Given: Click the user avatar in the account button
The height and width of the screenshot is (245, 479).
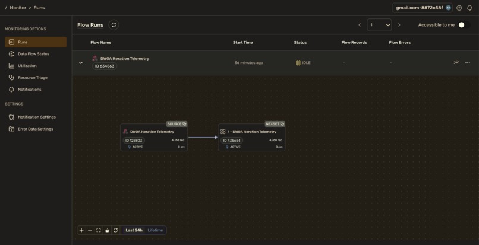Looking at the screenshot, I should coord(448,8).
